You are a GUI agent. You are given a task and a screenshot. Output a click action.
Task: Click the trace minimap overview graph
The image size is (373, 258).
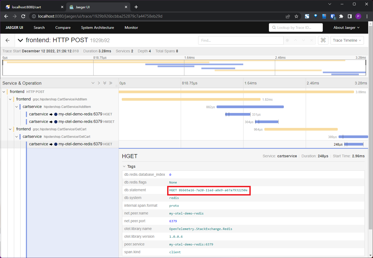click(184, 68)
